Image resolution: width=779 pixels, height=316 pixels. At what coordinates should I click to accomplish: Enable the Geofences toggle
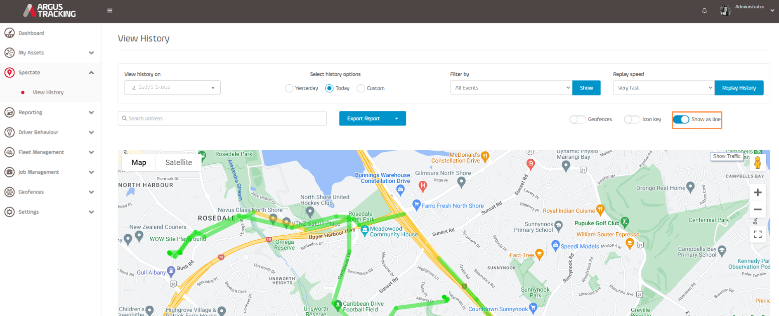pyautogui.click(x=578, y=120)
